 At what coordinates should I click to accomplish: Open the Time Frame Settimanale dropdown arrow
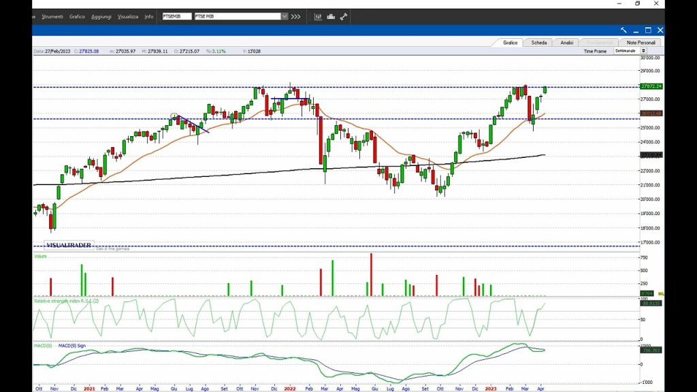pos(643,51)
